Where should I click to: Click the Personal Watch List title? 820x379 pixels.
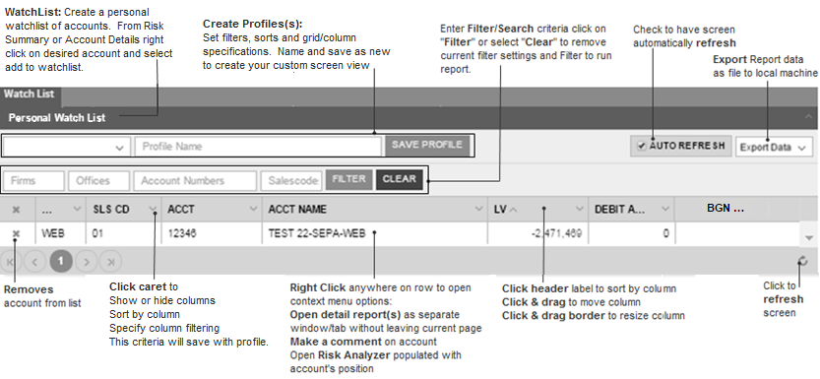pos(57,117)
